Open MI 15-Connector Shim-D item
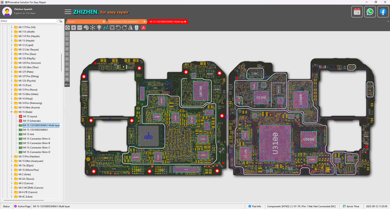Viewport: 390px width, 209px height. click(x=34, y=152)
